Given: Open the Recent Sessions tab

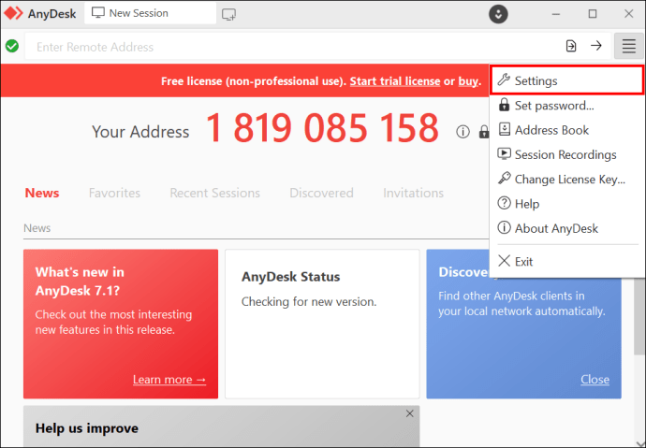Looking at the screenshot, I should click(x=214, y=193).
